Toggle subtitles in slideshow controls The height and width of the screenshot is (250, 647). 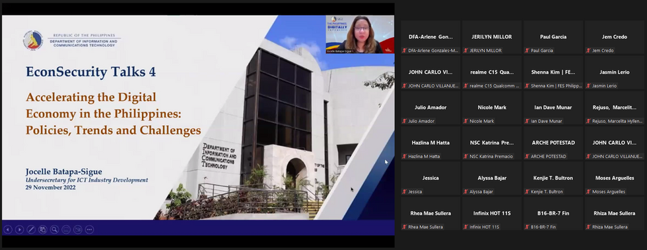[66, 230]
